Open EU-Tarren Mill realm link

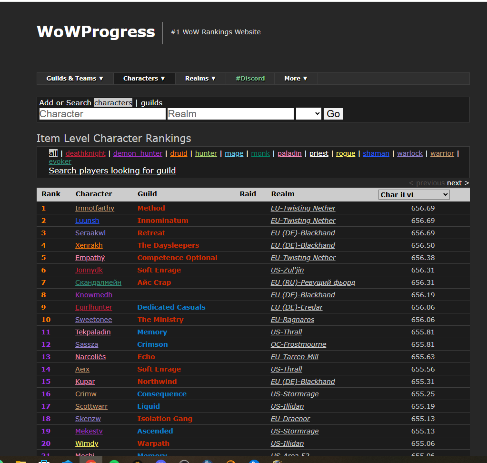[294, 357]
